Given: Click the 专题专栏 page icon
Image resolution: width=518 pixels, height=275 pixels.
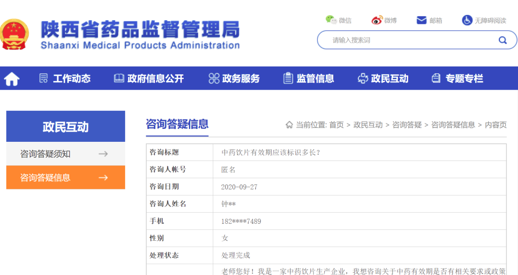Looking at the screenshot, I should click(x=436, y=78).
